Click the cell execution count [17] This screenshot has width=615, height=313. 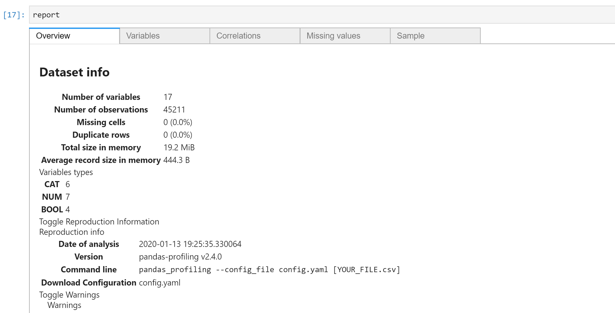pyautogui.click(x=13, y=15)
